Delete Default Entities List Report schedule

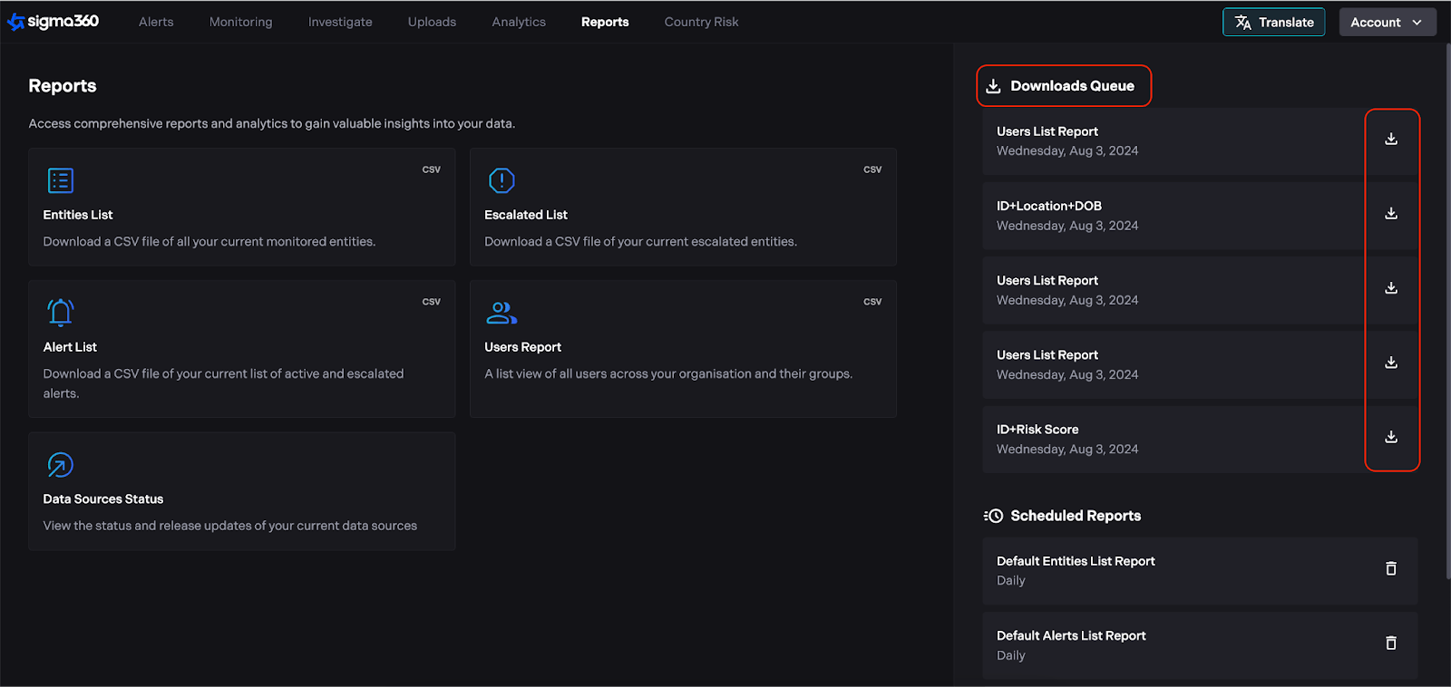(x=1390, y=568)
